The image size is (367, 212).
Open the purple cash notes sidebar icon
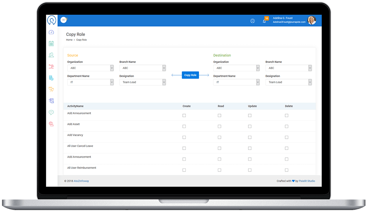point(51,101)
